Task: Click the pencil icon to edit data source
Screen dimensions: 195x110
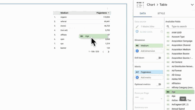Action: [x=137, y=27]
